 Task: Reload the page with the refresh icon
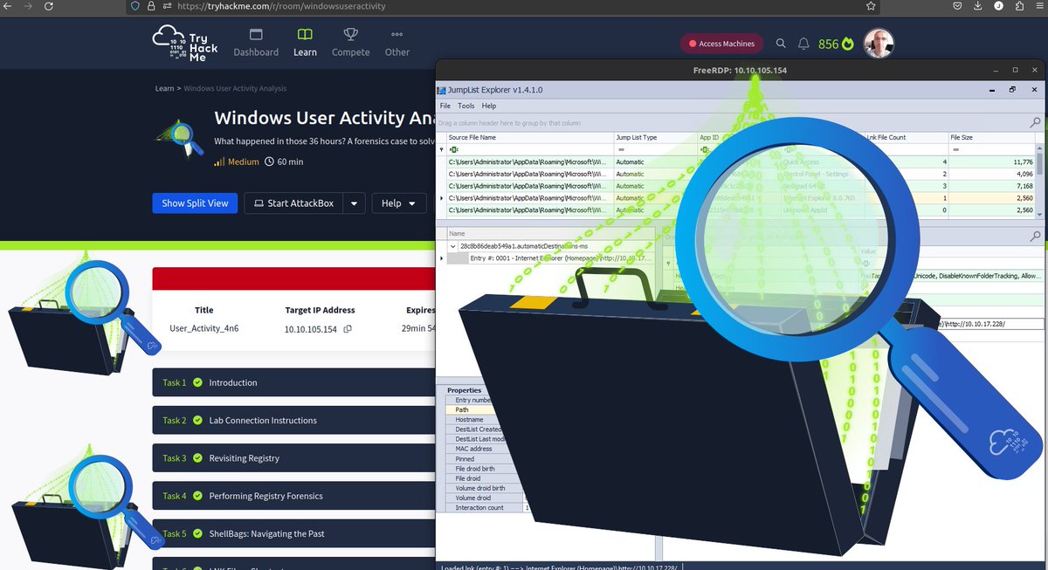47,6
